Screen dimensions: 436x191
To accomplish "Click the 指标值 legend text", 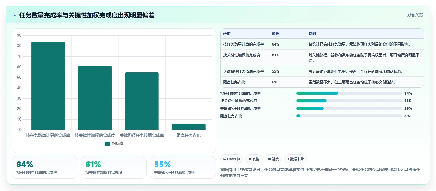I will [x=118, y=144].
